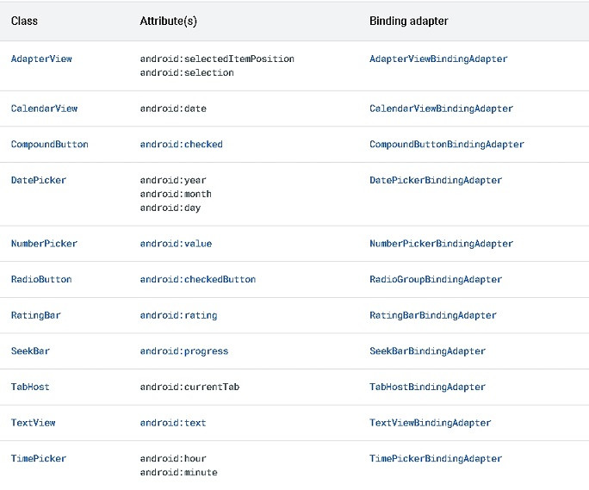Open the TimePicker class link

point(38,459)
